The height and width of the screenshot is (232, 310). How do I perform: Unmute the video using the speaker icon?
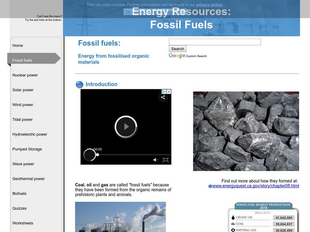click(156, 160)
